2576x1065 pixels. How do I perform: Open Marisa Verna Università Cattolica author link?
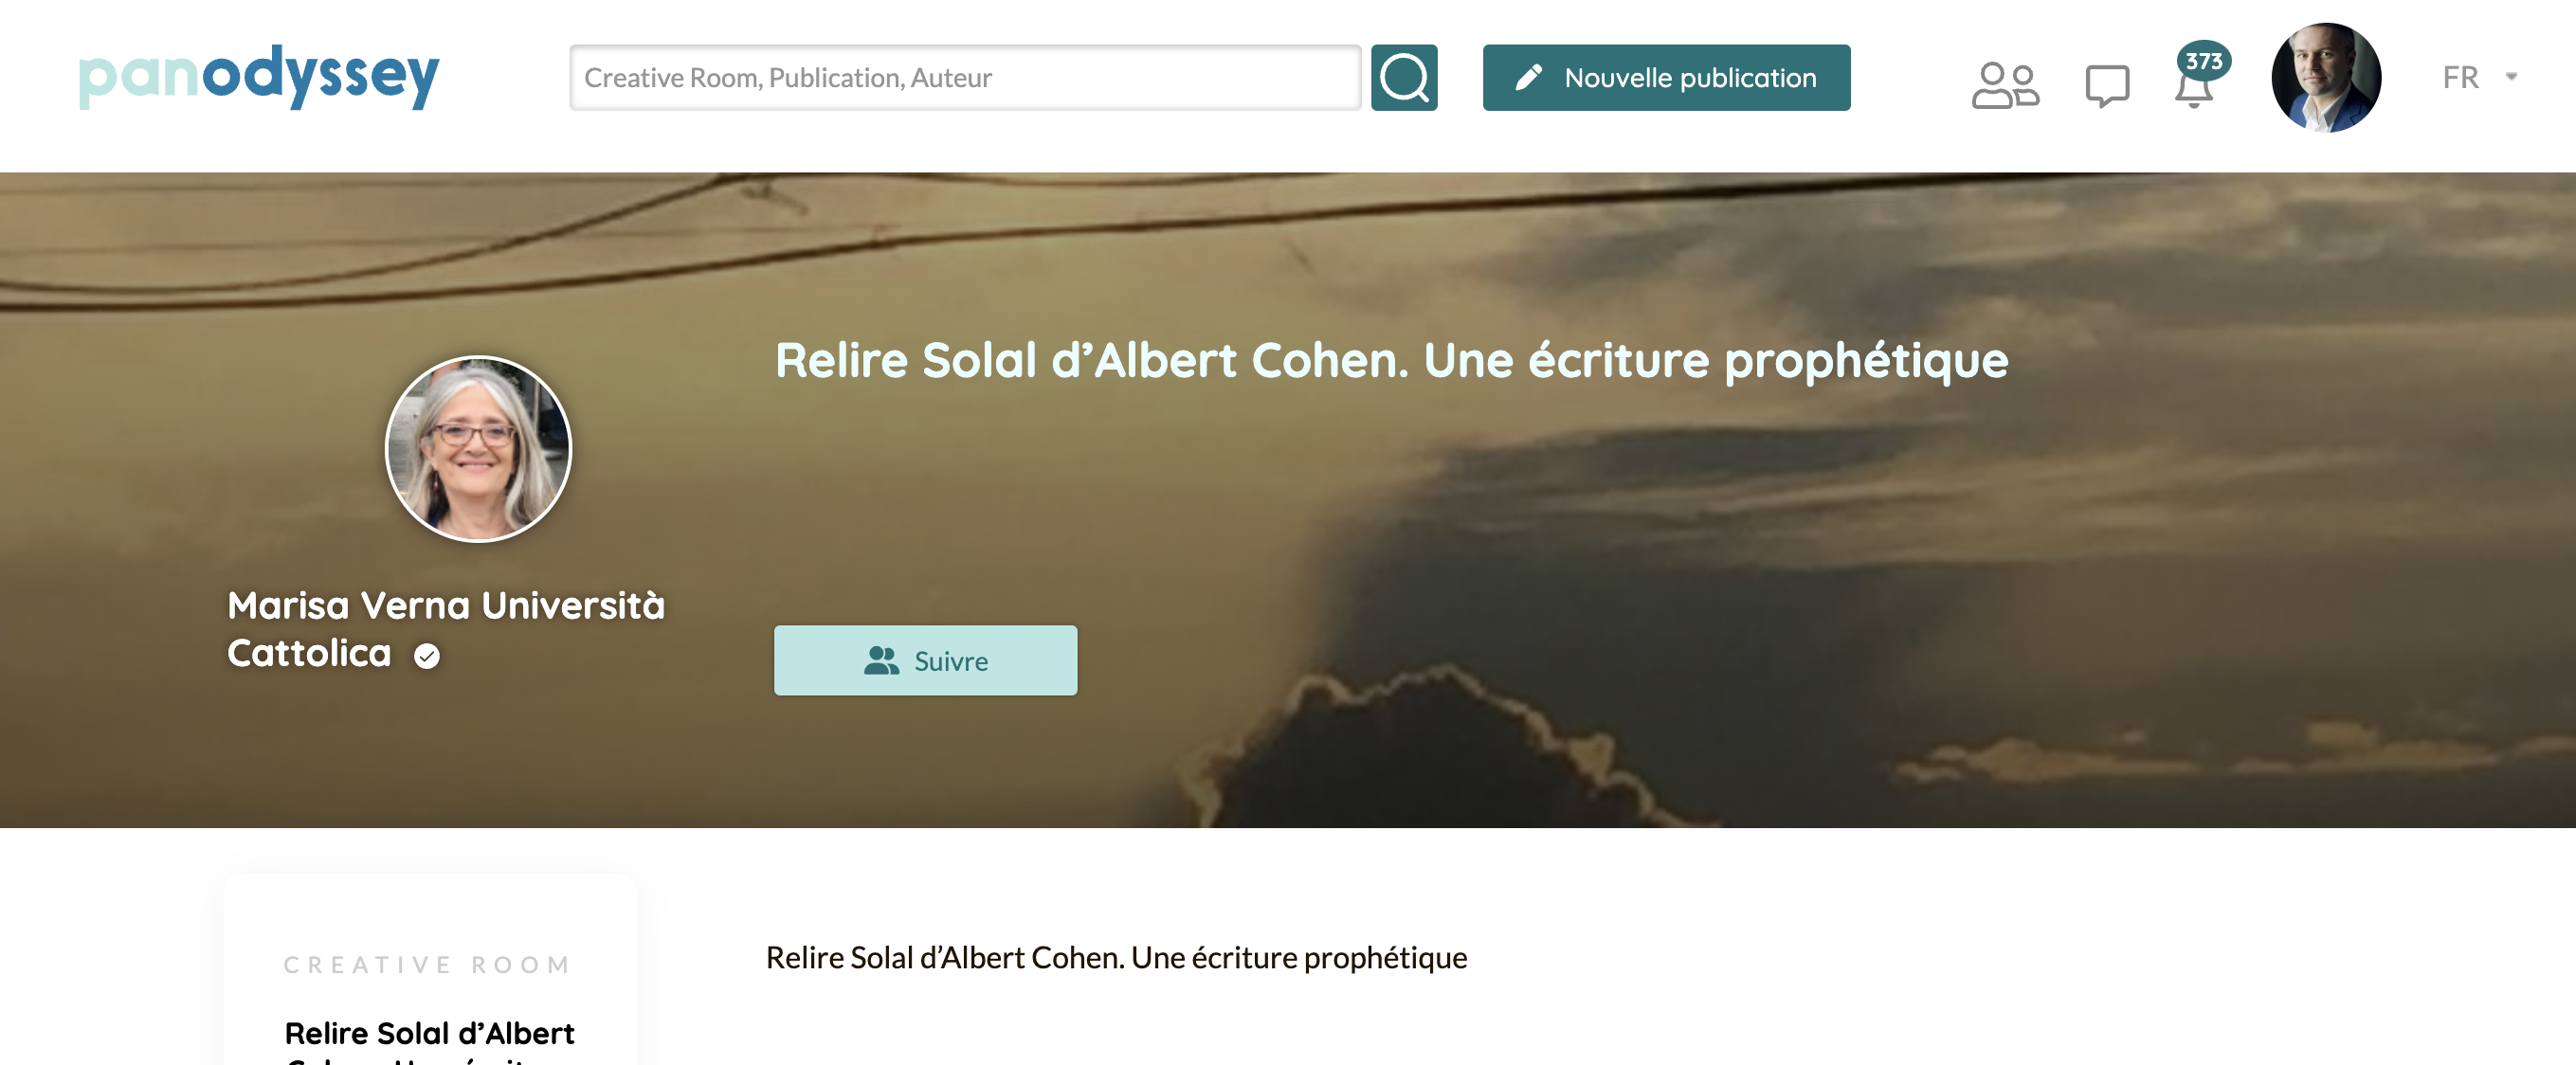[446, 629]
